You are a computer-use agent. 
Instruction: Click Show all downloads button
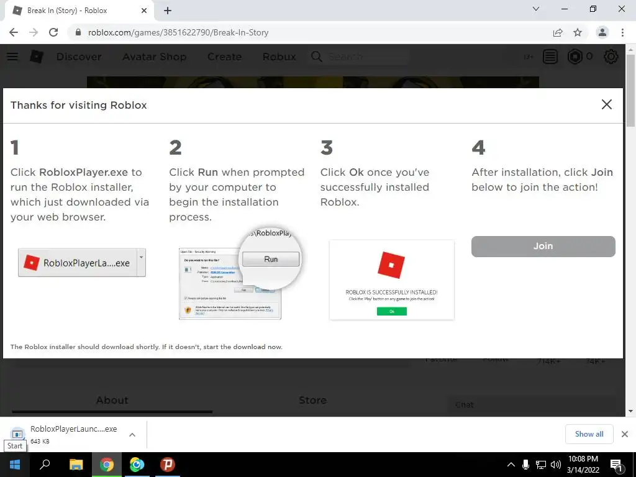pyautogui.click(x=589, y=434)
